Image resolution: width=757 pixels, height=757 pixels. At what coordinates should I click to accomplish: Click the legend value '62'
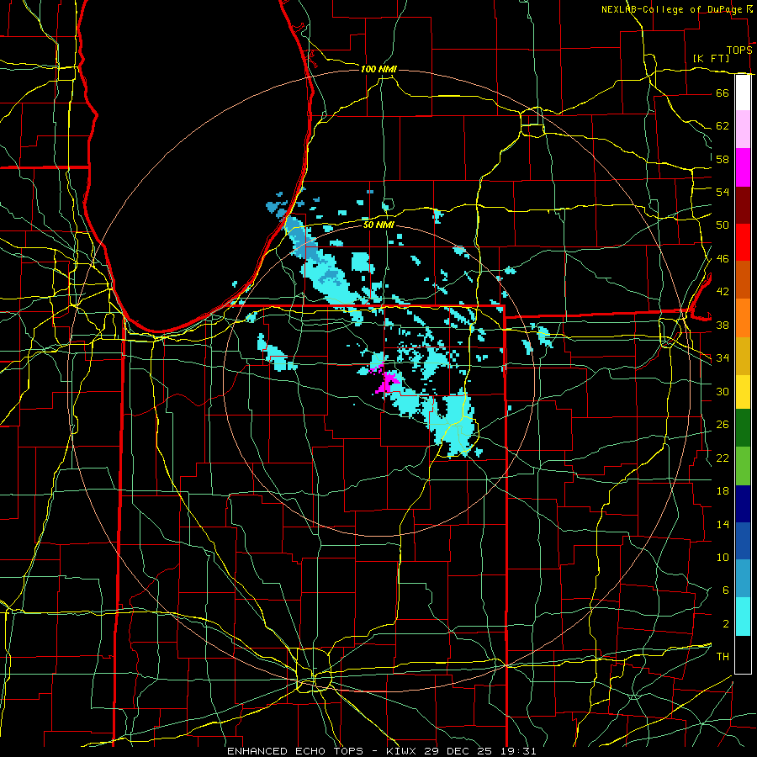723,126
